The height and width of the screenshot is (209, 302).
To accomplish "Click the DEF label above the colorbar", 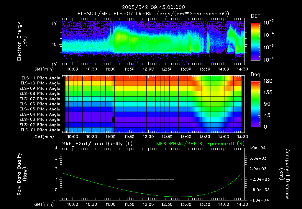I will click(x=256, y=16).
